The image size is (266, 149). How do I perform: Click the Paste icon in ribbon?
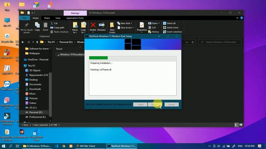pos(45,25)
